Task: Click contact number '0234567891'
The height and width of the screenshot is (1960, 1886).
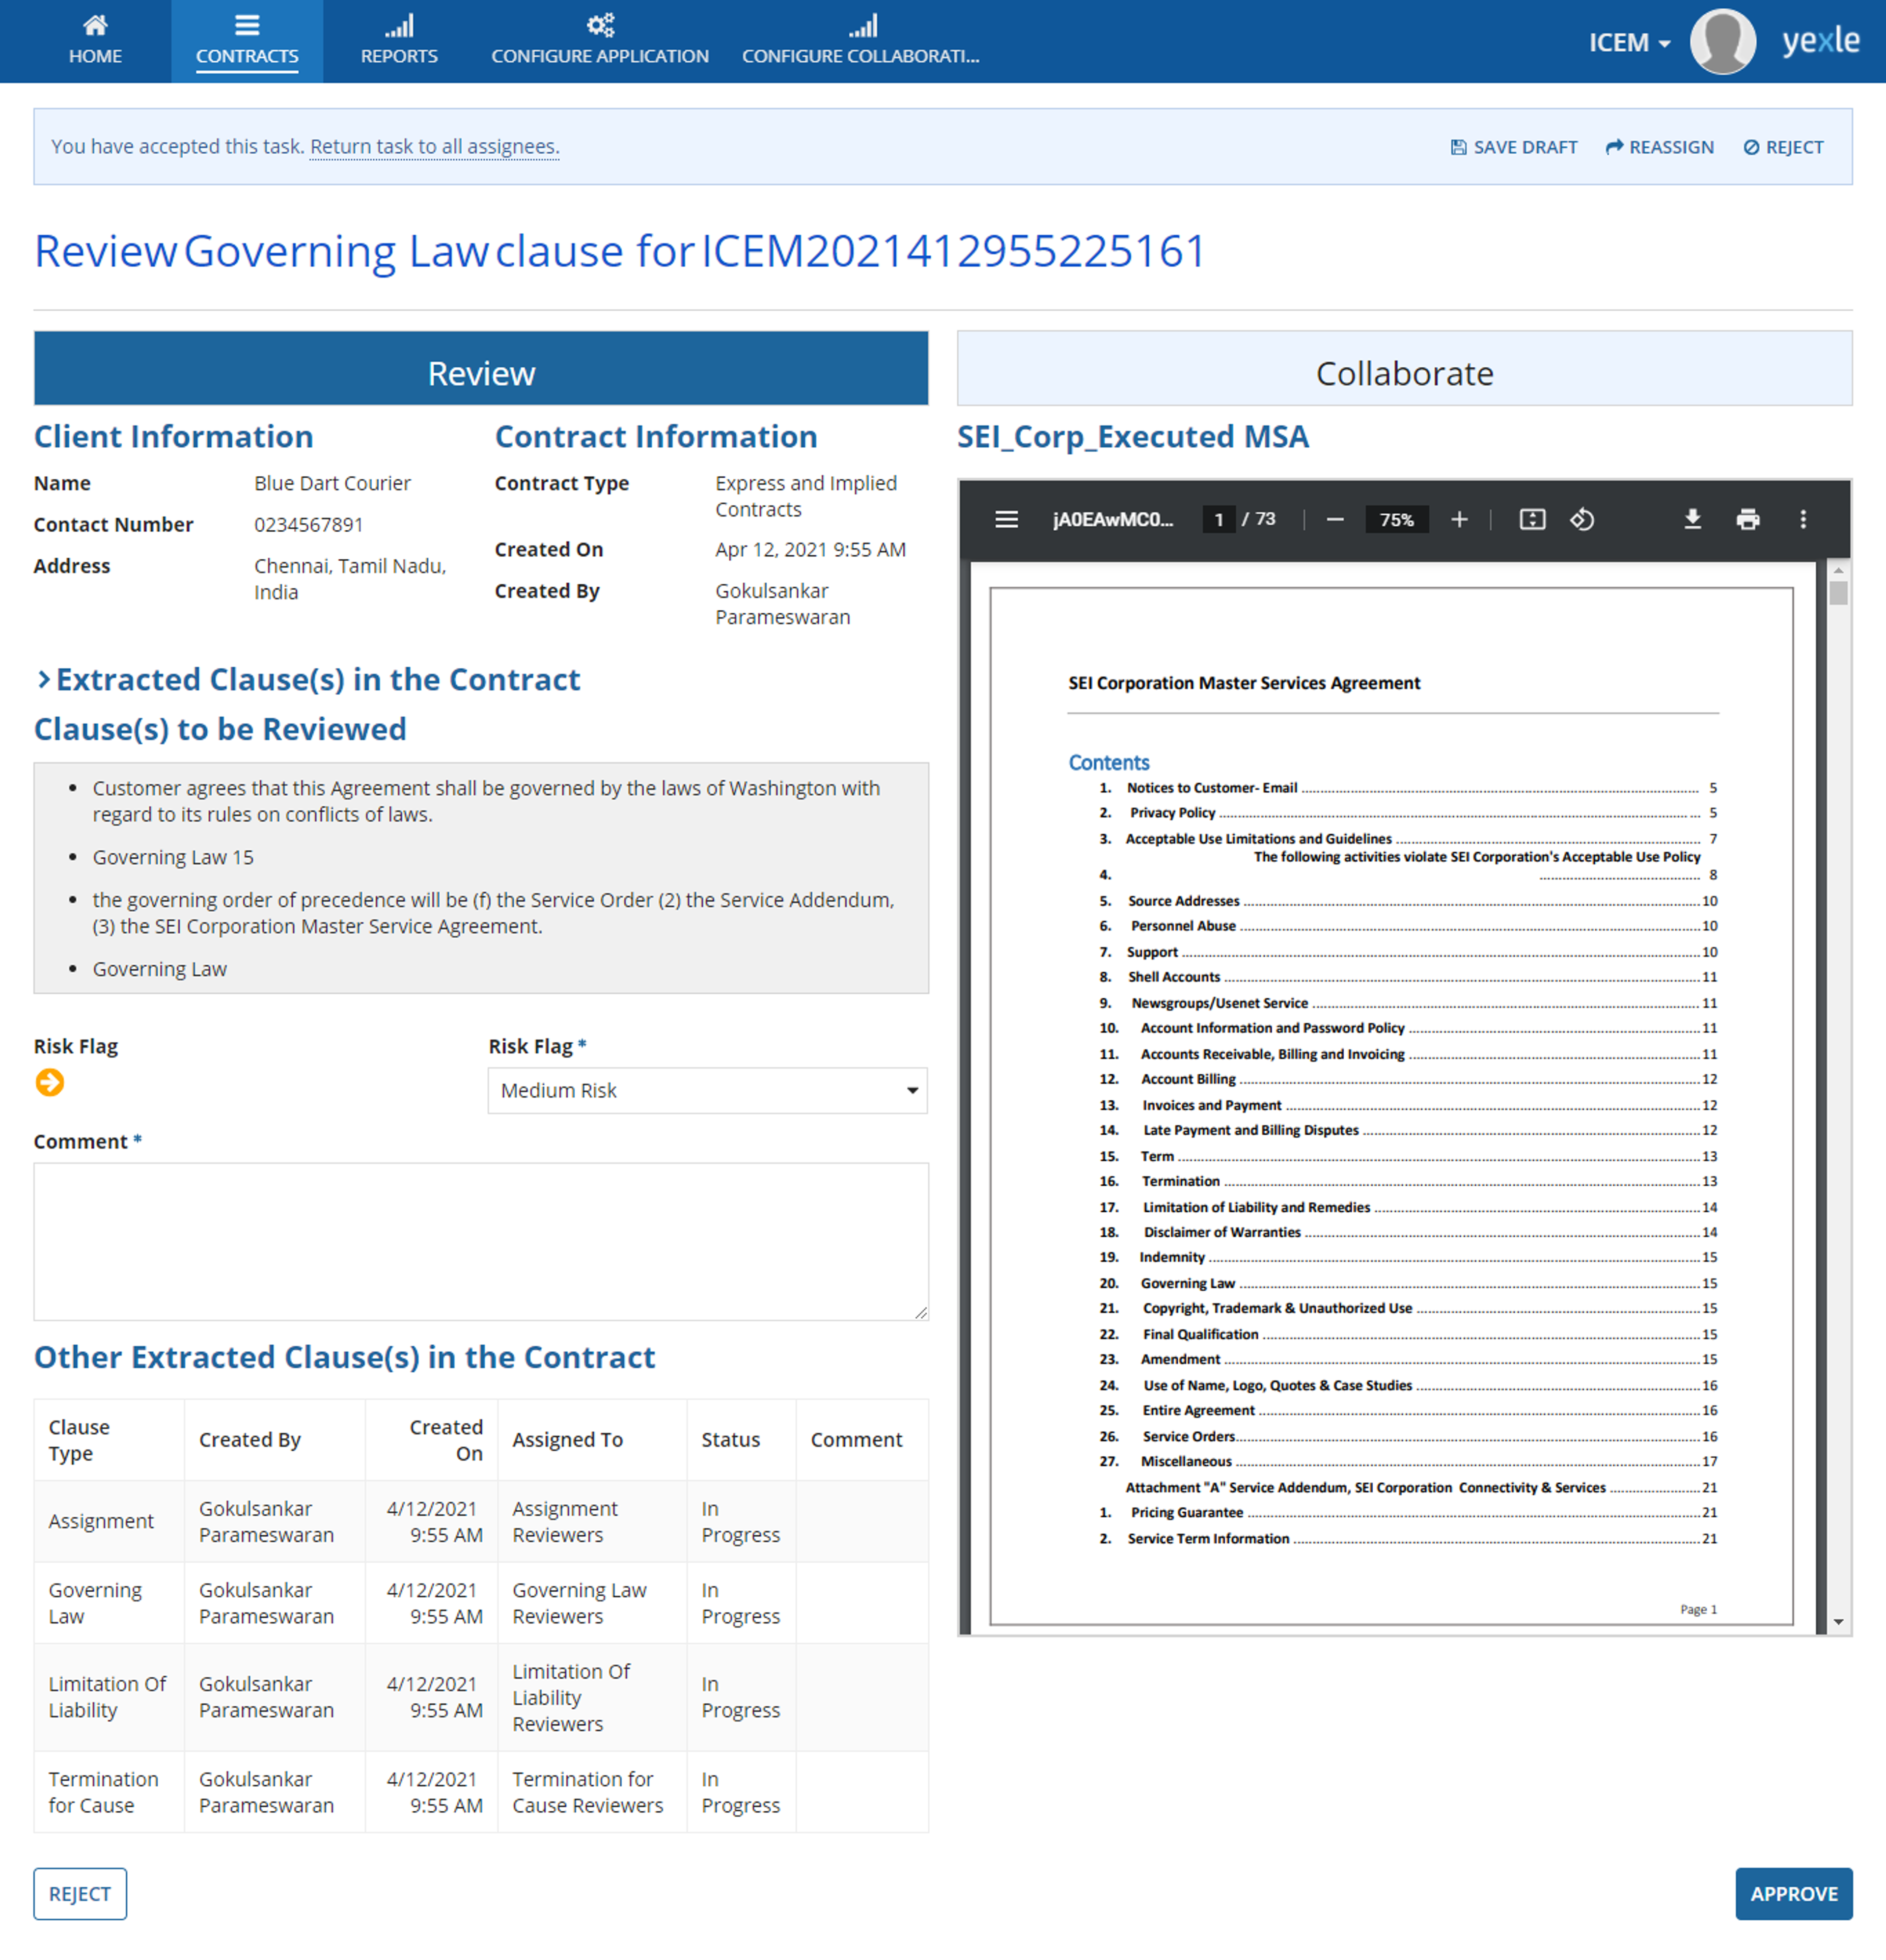Action: 308,524
